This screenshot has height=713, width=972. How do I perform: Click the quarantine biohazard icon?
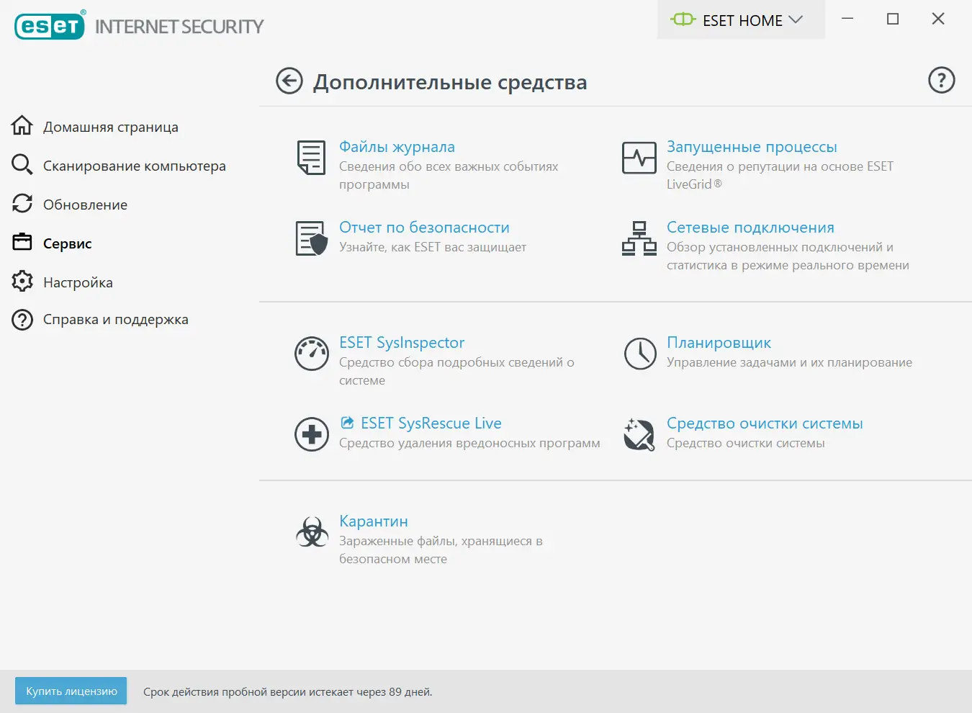[312, 532]
